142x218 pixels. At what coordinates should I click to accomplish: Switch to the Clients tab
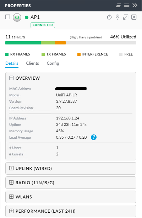[x=32, y=63]
